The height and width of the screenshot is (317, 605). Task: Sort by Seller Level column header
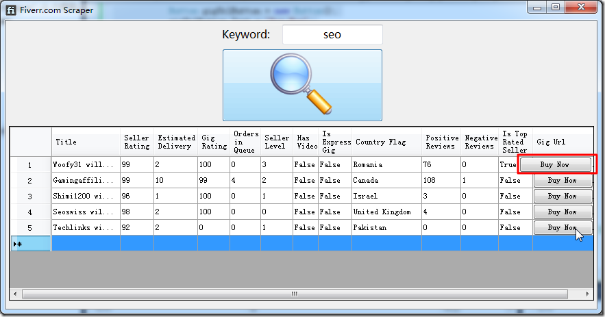[x=277, y=142]
